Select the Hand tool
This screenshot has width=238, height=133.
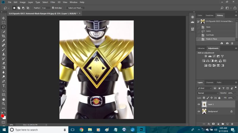[4, 99]
